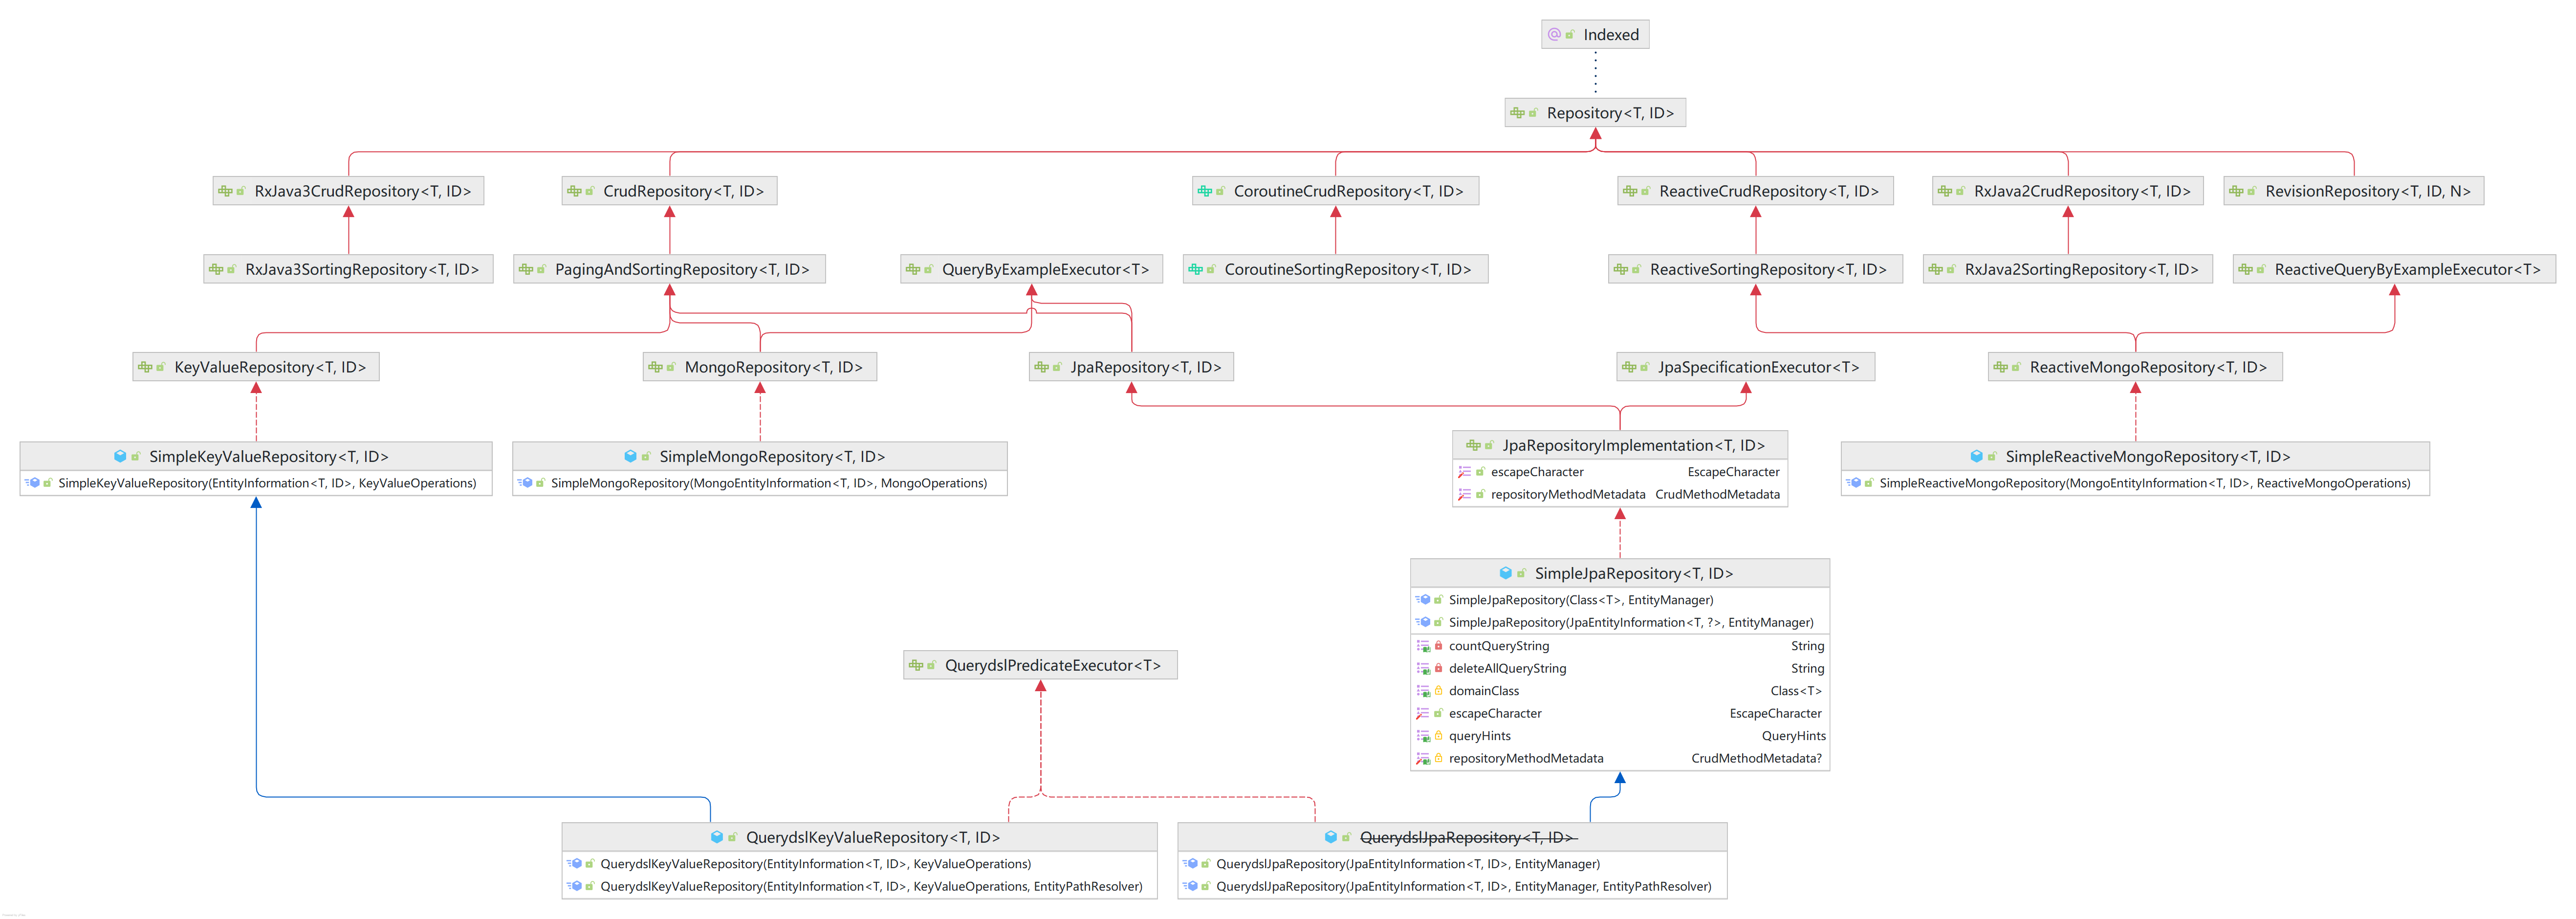Select the CoroutineCrudRepository interface icon
Viewport: 2576px width, 919px height.
pyautogui.click(x=1204, y=191)
